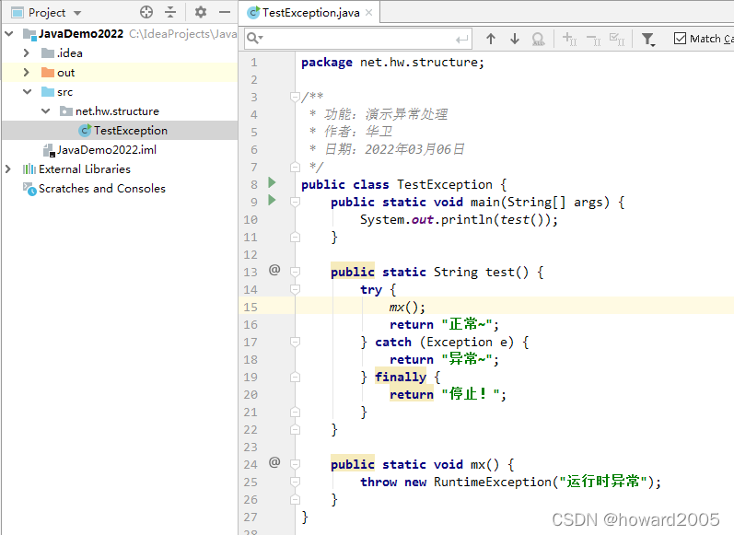734x535 pixels.
Task: Open the search filter funnel icon
Action: pyautogui.click(x=647, y=39)
